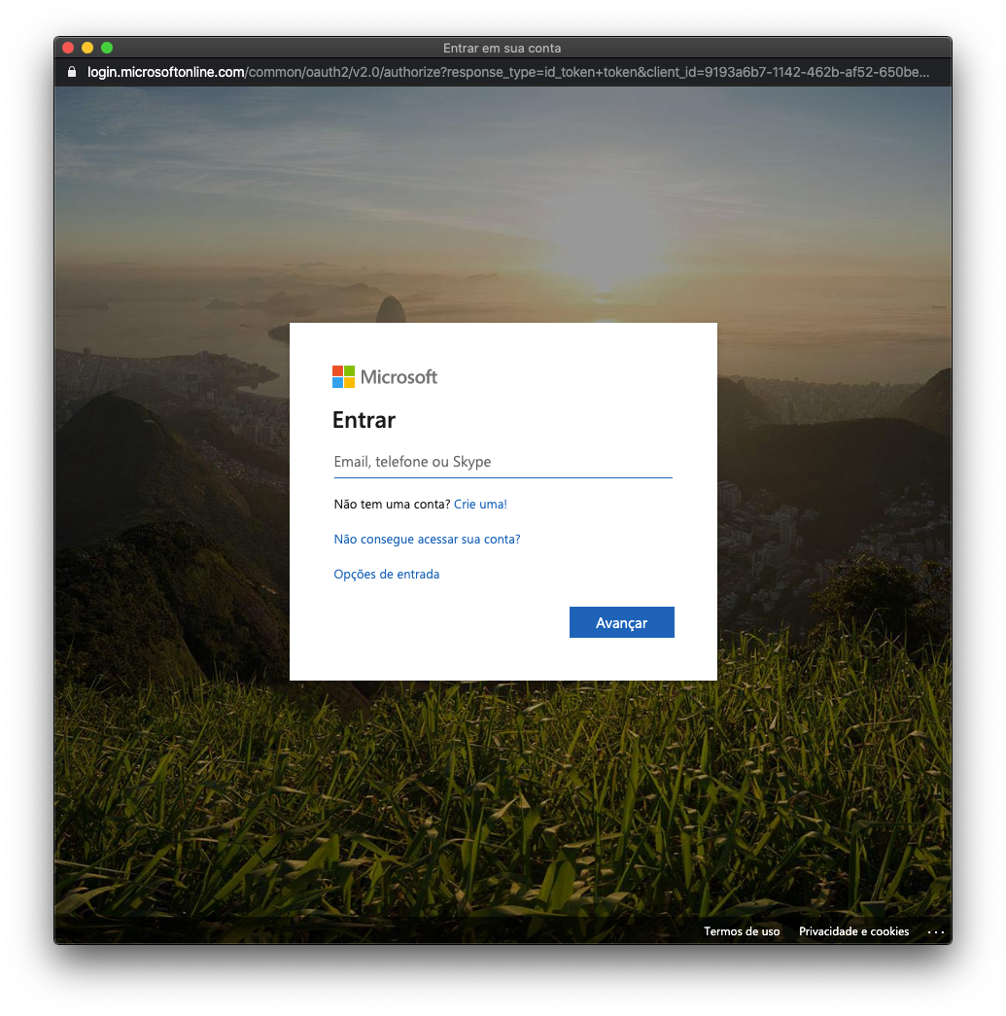The image size is (1006, 1016).
Task: Focus the Email, telefone ou Skype field
Action: (503, 463)
